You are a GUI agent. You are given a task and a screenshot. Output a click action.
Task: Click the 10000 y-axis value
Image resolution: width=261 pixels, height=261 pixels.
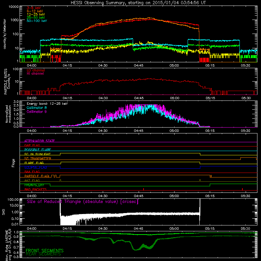click(x=14, y=7)
